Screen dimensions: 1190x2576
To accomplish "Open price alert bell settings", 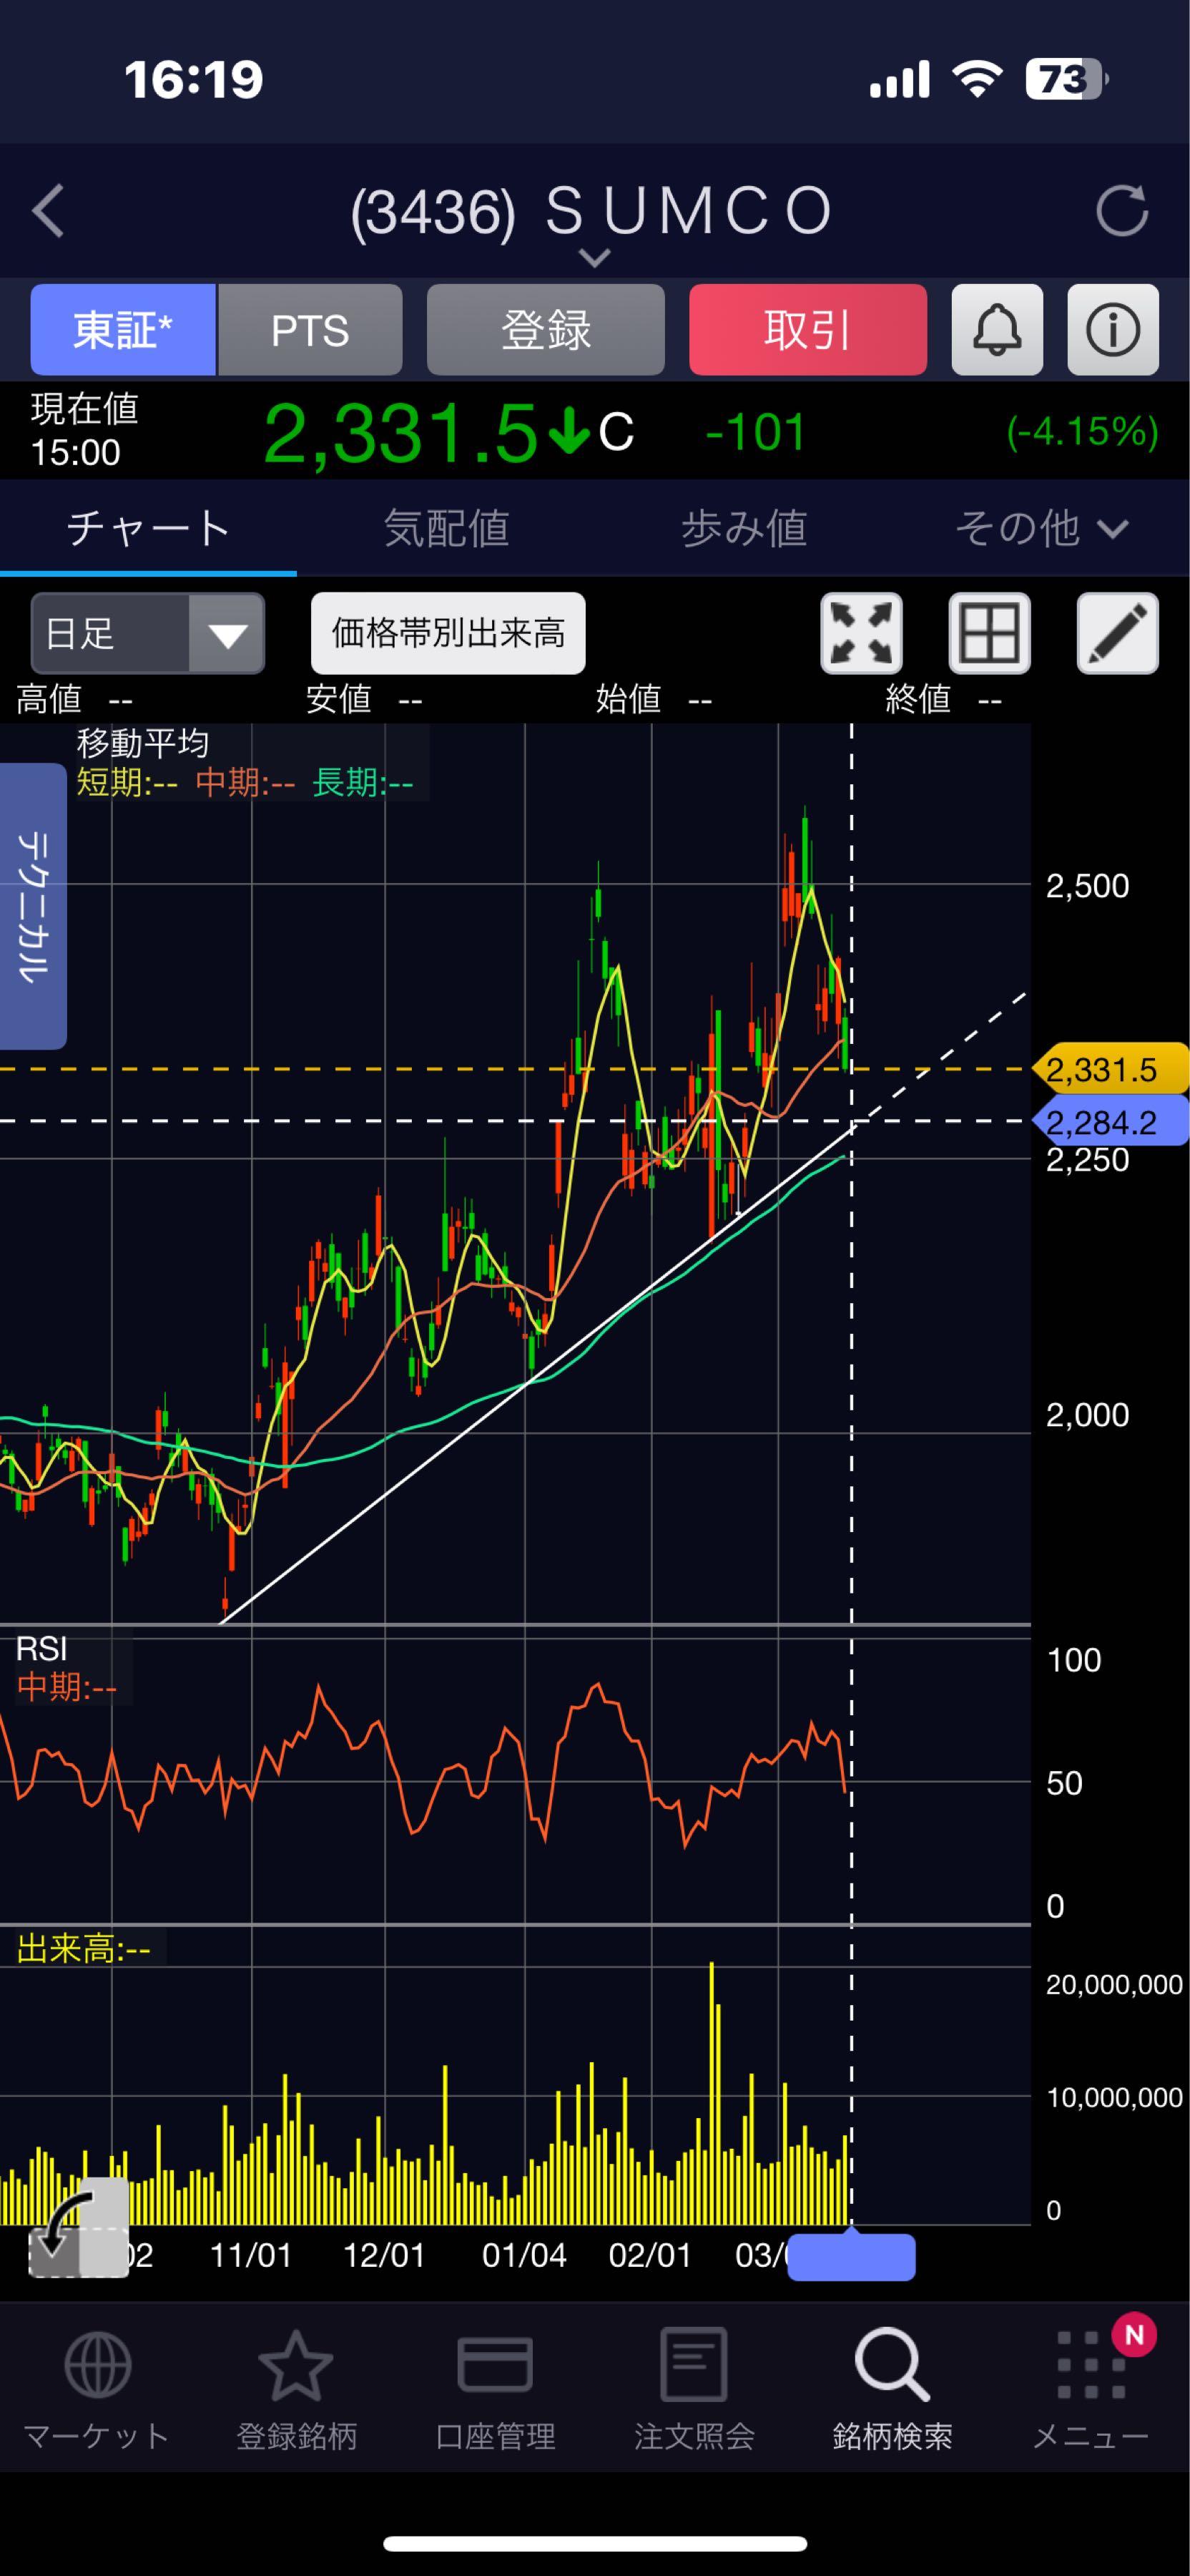I will click(996, 330).
